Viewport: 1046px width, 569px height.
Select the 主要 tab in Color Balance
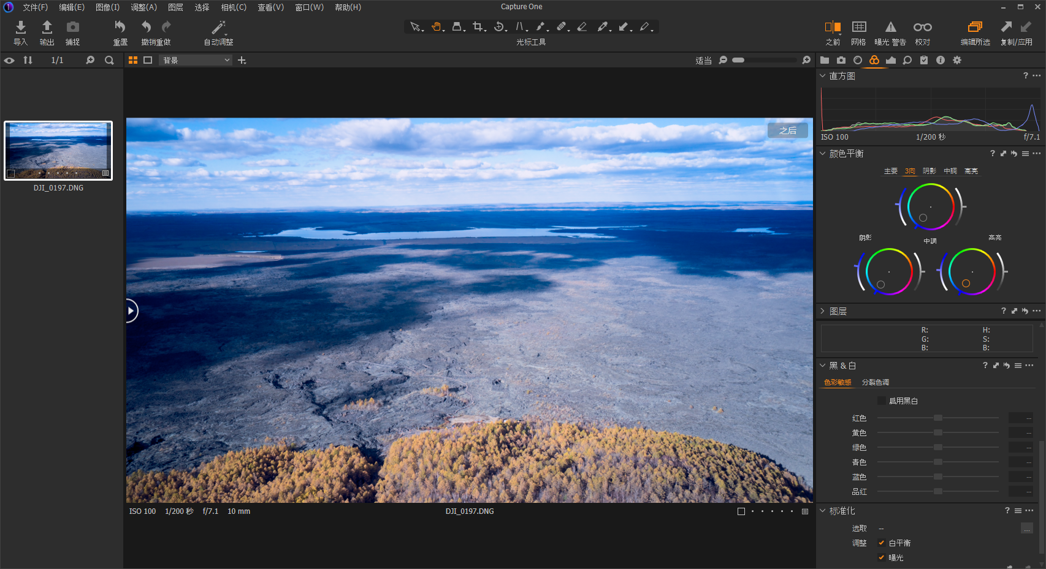891,171
